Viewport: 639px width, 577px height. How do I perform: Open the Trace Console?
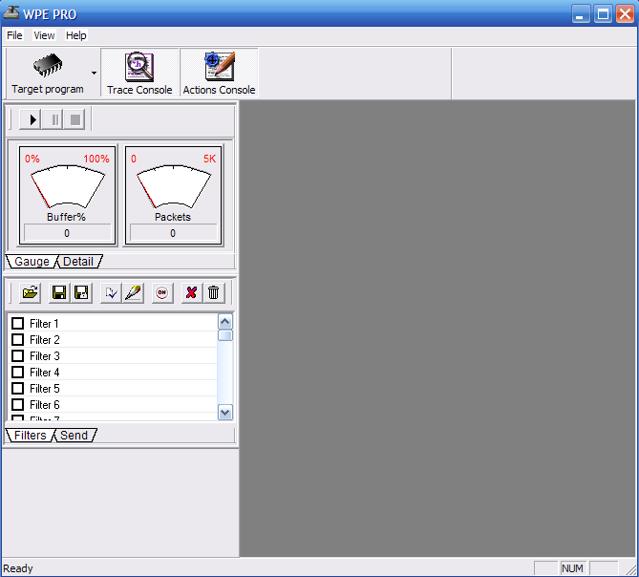[x=139, y=73]
